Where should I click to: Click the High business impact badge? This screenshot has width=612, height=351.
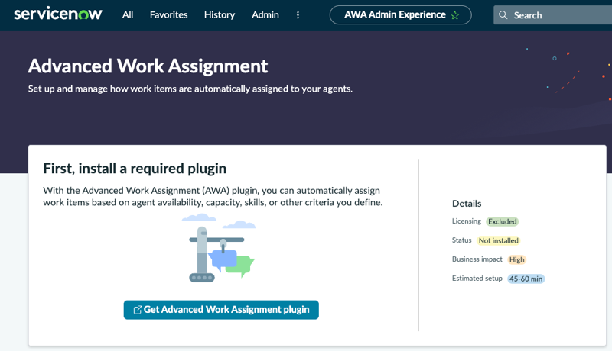[x=517, y=259]
